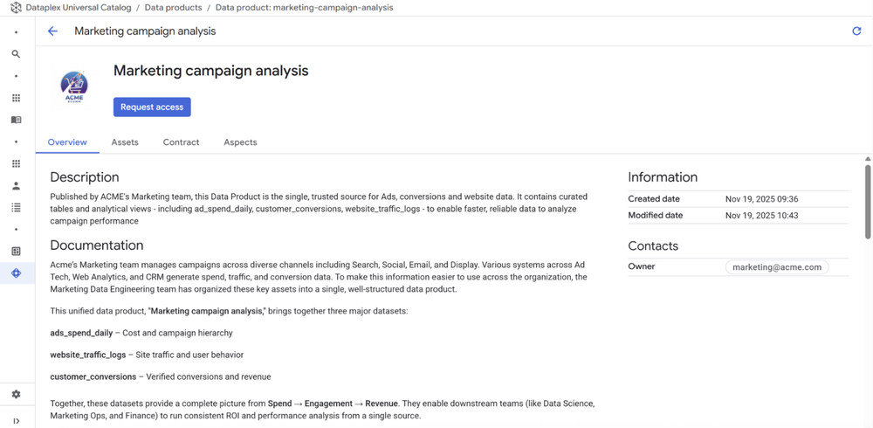Open the Contract tab
The image size is (873, 428).
(181, 142)
